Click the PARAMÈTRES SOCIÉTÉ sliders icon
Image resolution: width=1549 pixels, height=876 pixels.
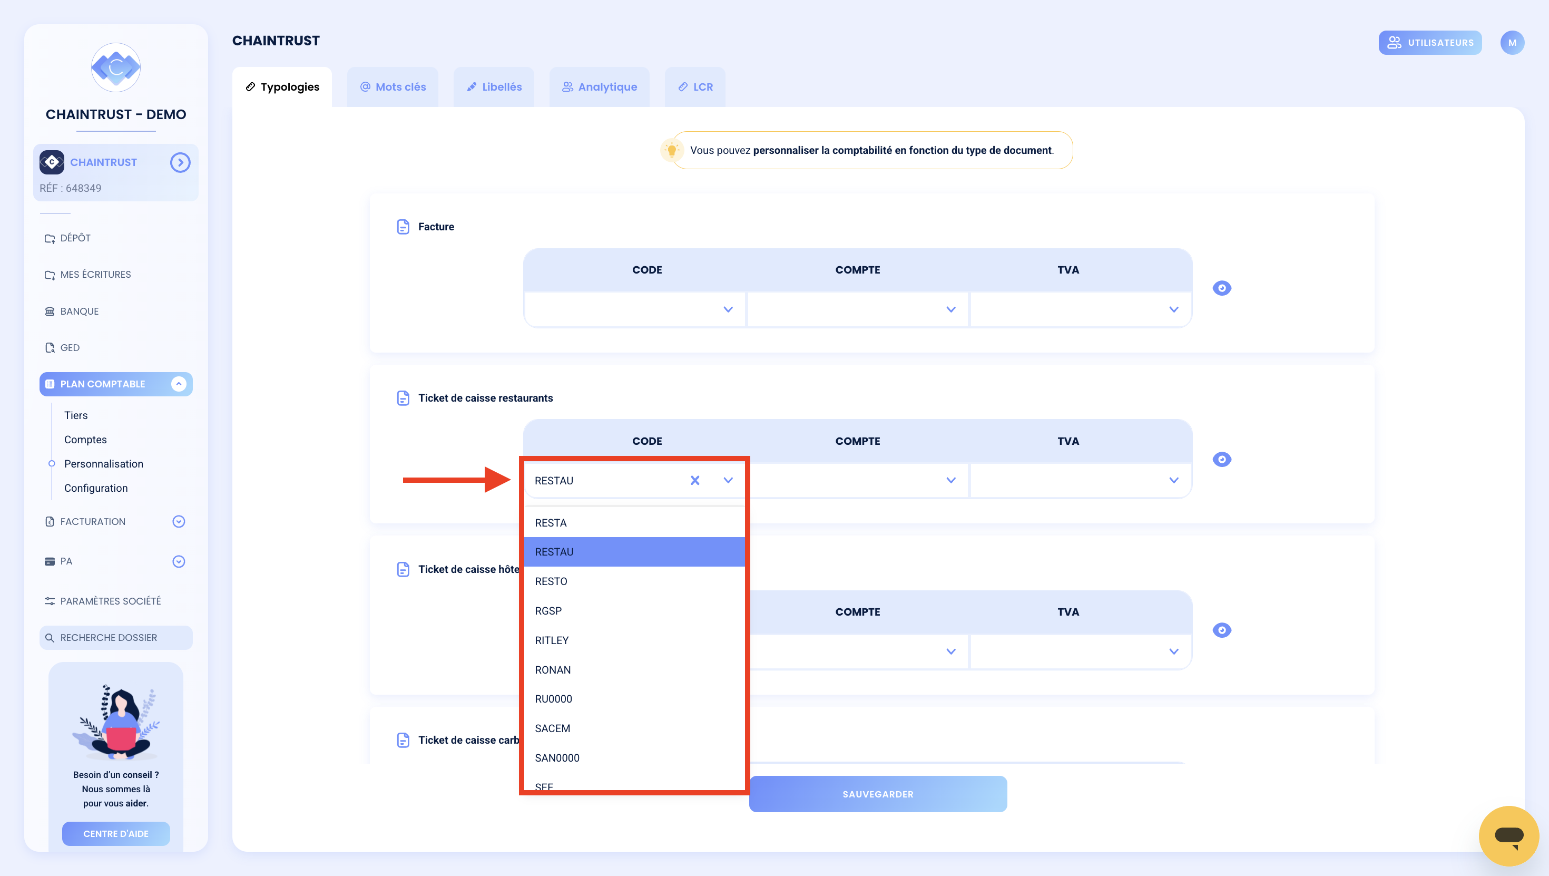point(50,601)
